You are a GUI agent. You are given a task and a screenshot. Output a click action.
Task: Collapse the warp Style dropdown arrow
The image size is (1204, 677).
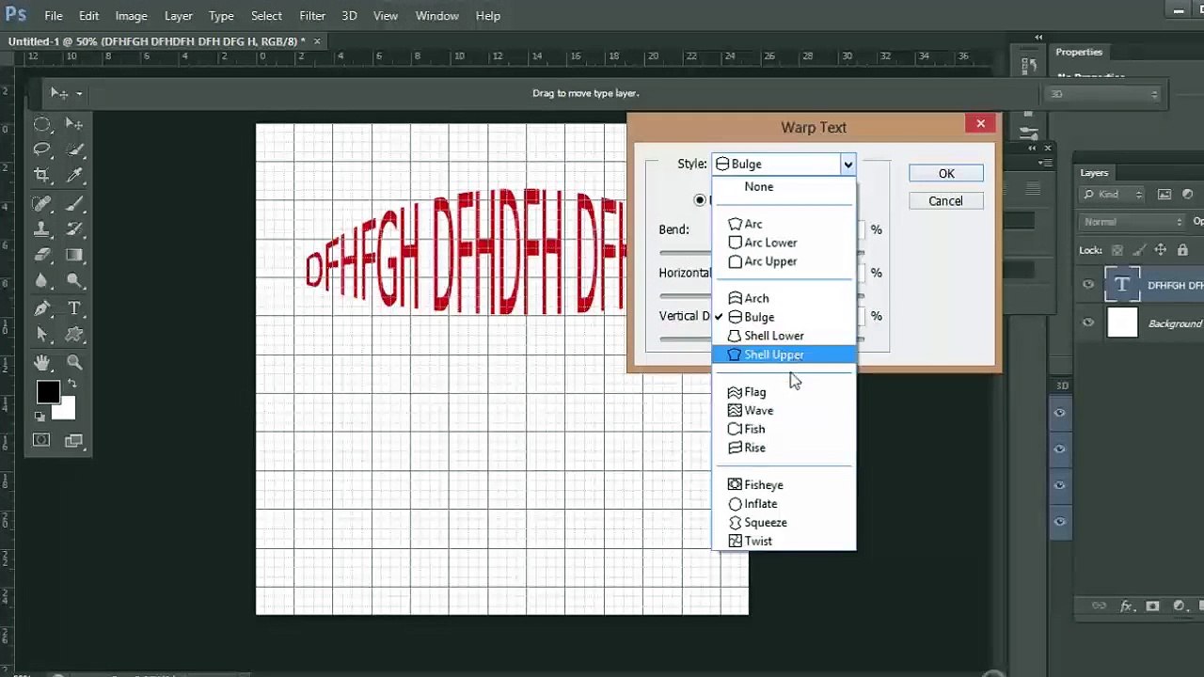(848, 165)
